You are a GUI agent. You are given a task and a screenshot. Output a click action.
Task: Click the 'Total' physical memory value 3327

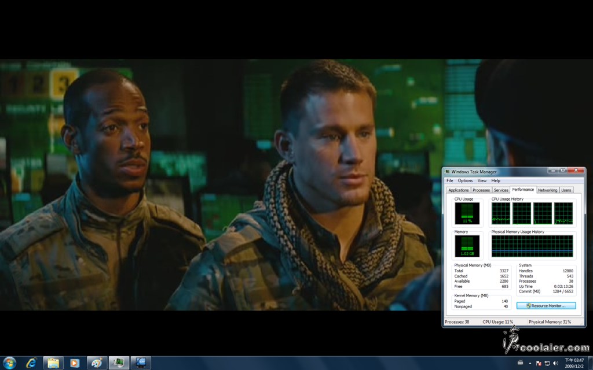tap(504, 271)
